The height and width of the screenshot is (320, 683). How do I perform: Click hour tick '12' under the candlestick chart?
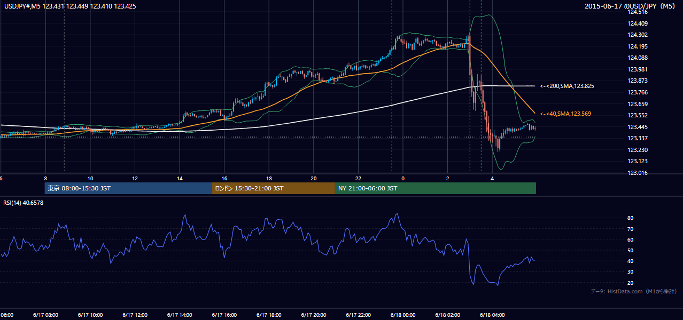[x=135, y=178]
